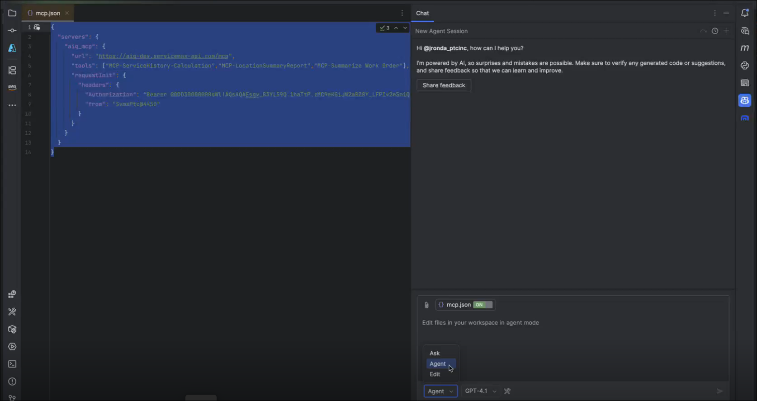Open the Structure tool window icon
Viewport: 757px width, 401px height.
pos(12,70)
